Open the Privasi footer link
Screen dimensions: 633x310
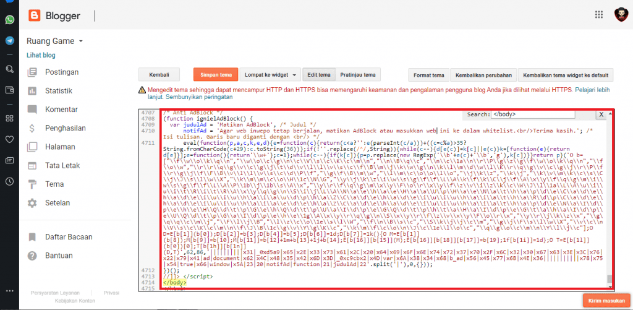point(111,293)
